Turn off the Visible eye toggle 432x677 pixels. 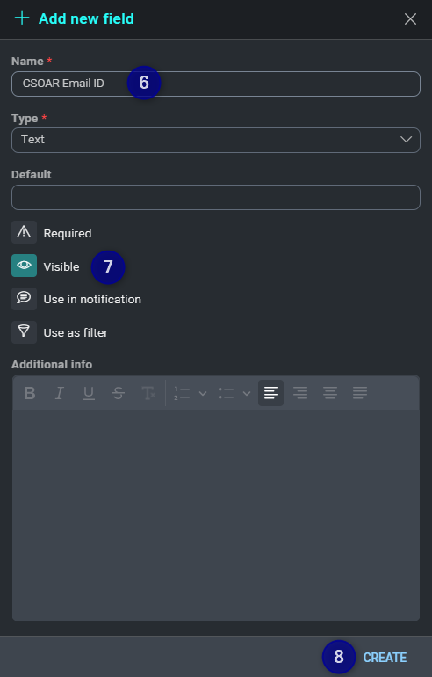coord(24,266)
